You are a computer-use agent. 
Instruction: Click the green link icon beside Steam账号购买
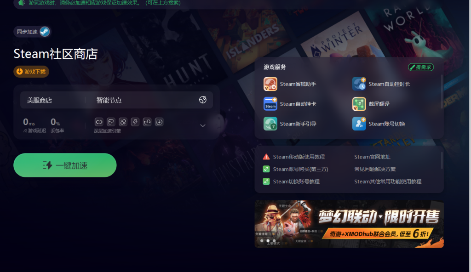coord(266,169)
